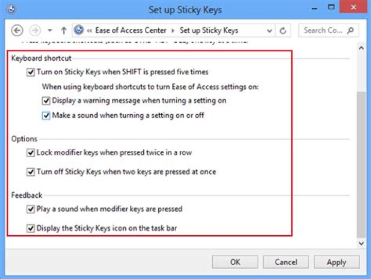Uncheck Display a warning message option

tap(46, 101)
